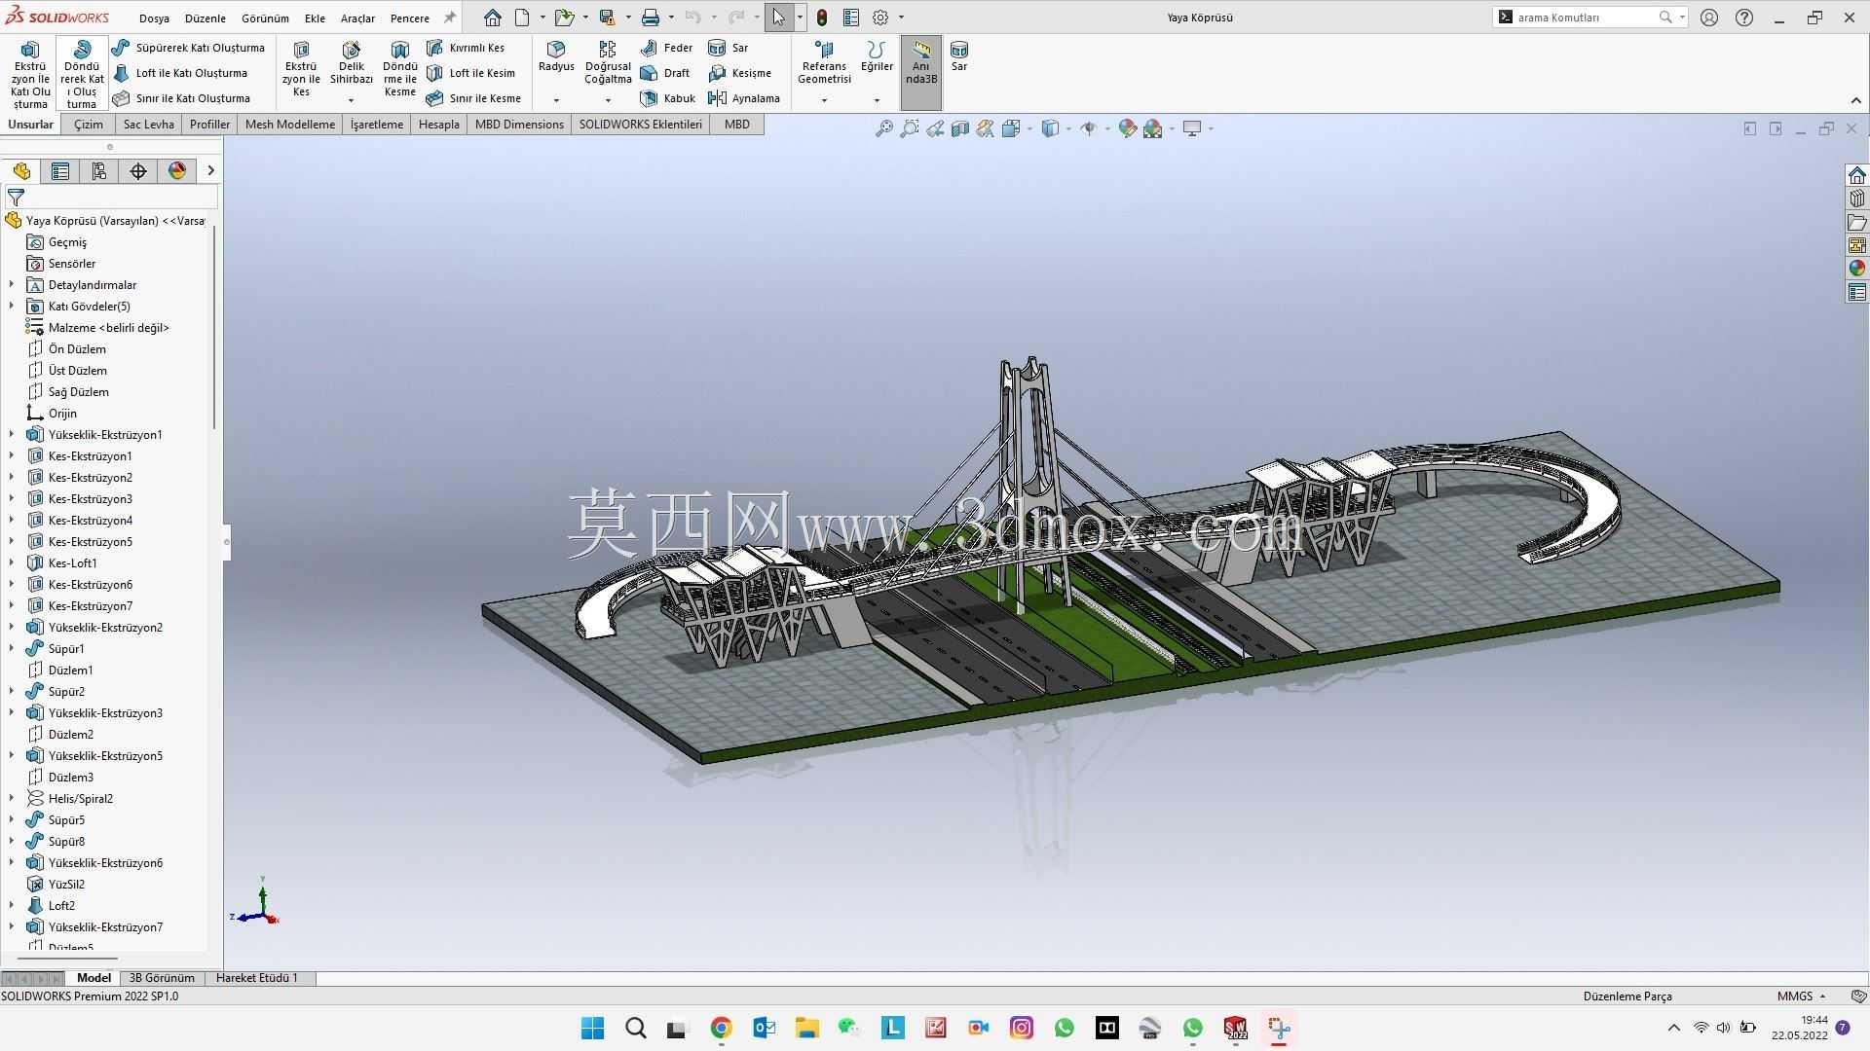
Task: Click the arama Komutları search field
Action: 1588,18
